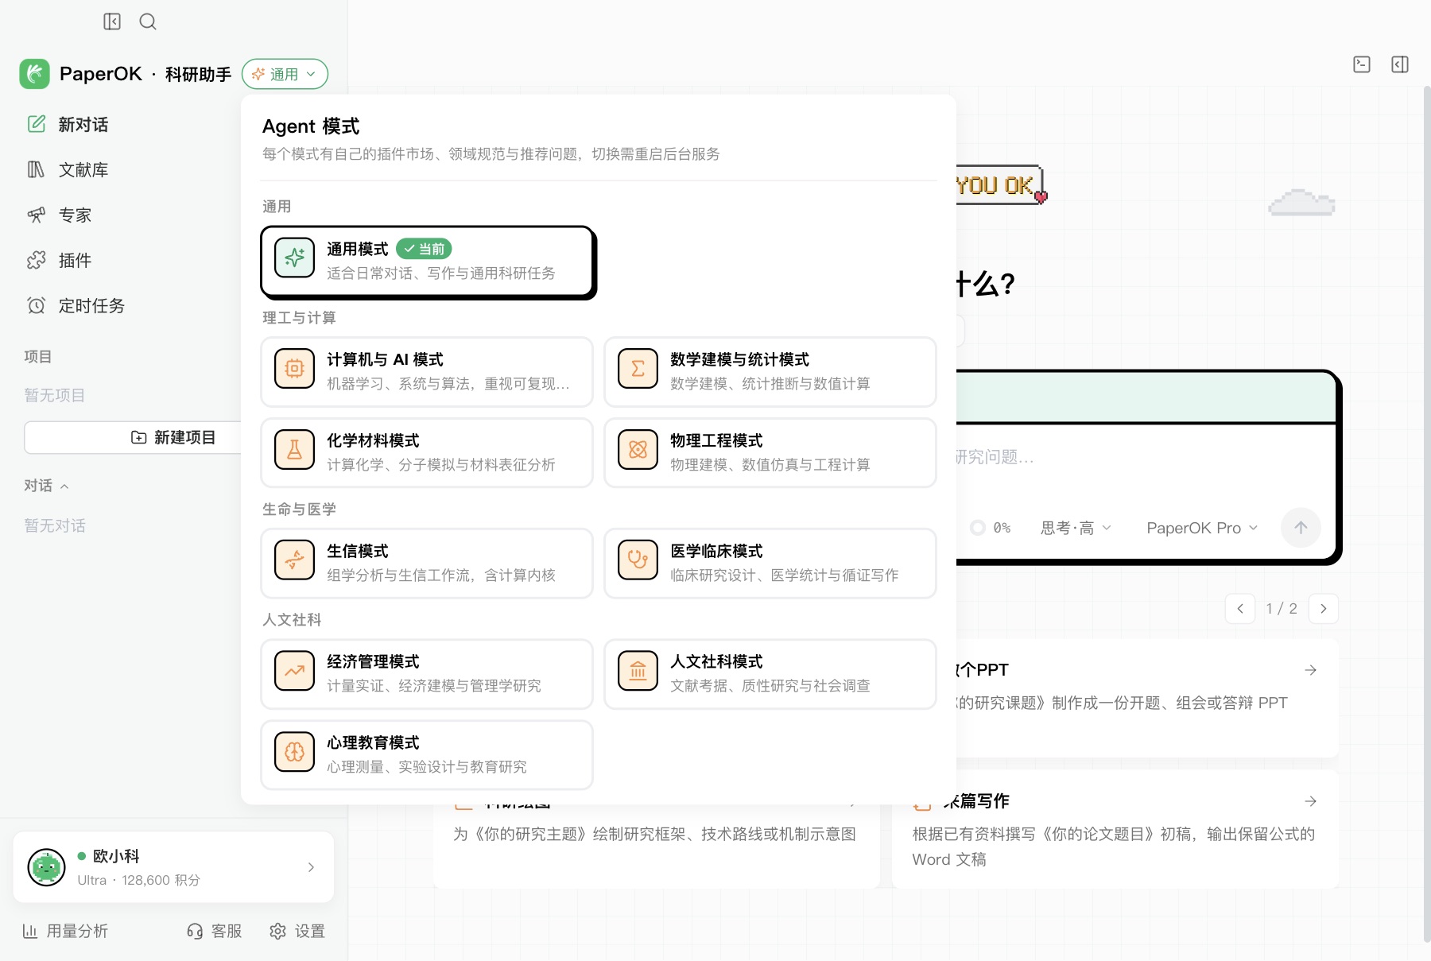This screenshot has width=1431, height=961.
Task: Open the 通用 mode dropdown
Action: 285,74
